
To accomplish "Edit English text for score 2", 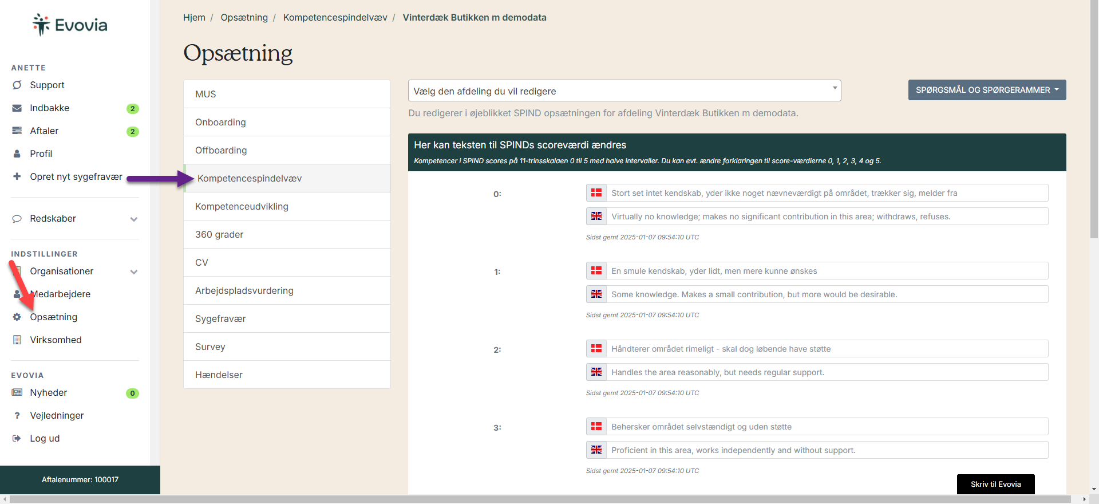I will (827, 372).
